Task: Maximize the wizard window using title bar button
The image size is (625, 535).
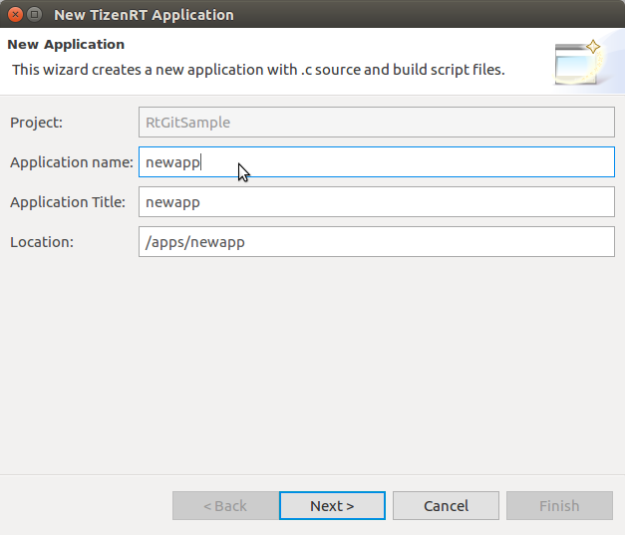Action: 35,15
